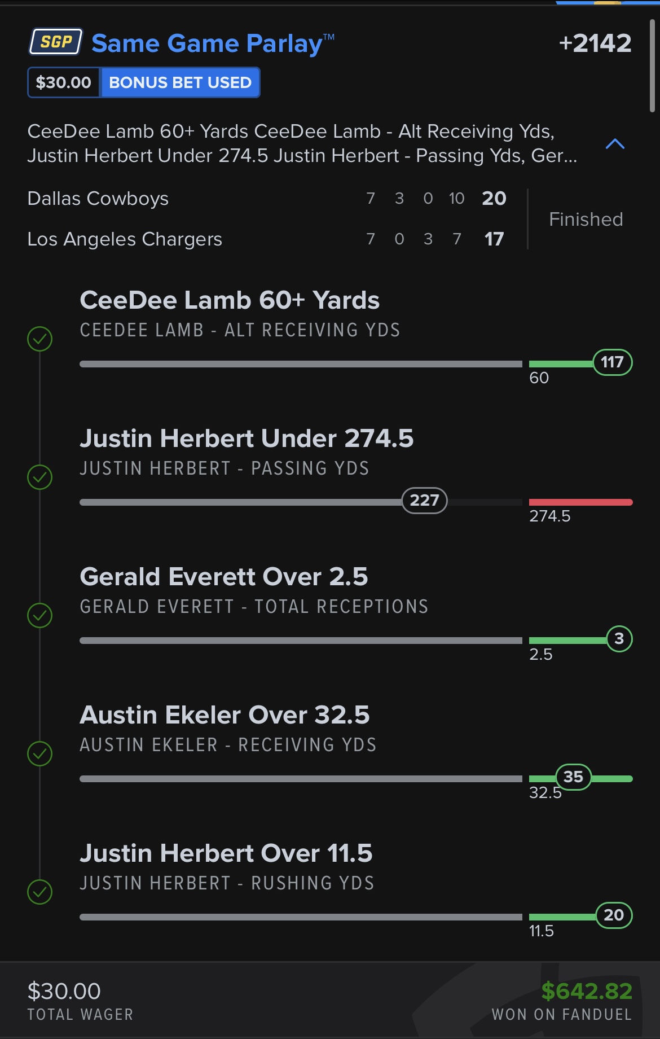This screenshot has height=1039, width=660.
Task: Tap the Finished game status
Action: tap(586, 219)
